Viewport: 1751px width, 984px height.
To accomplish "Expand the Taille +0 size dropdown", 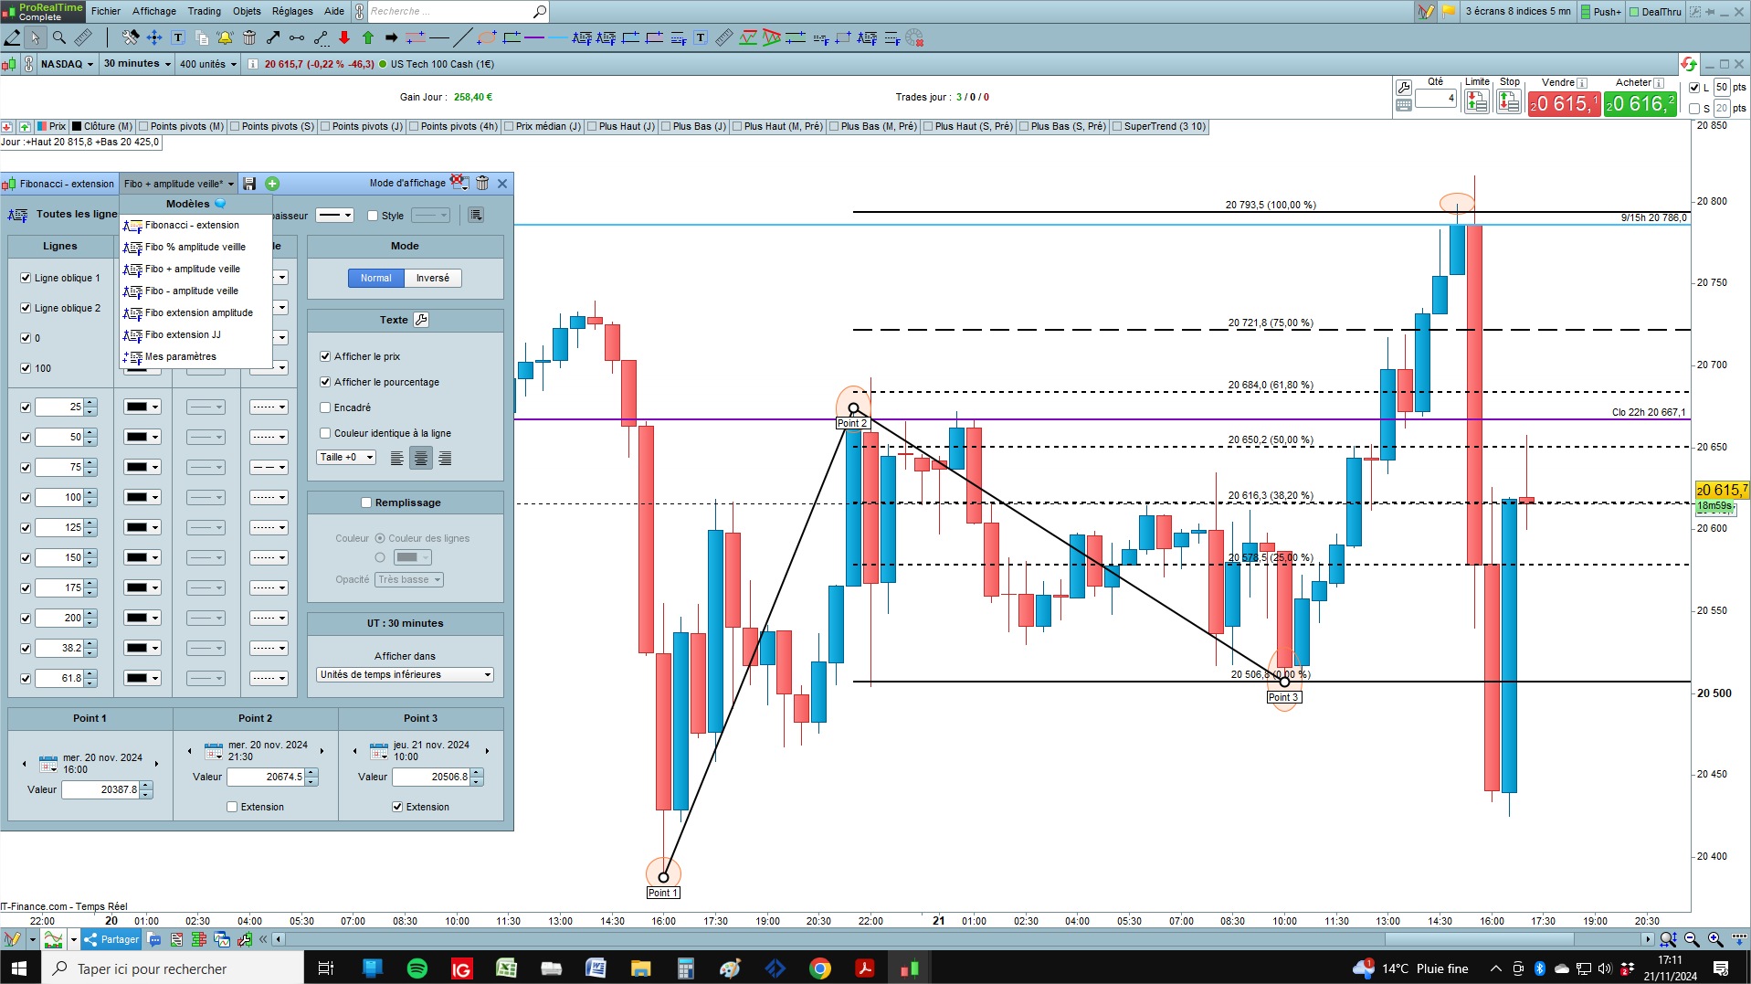I will [346, 457].
